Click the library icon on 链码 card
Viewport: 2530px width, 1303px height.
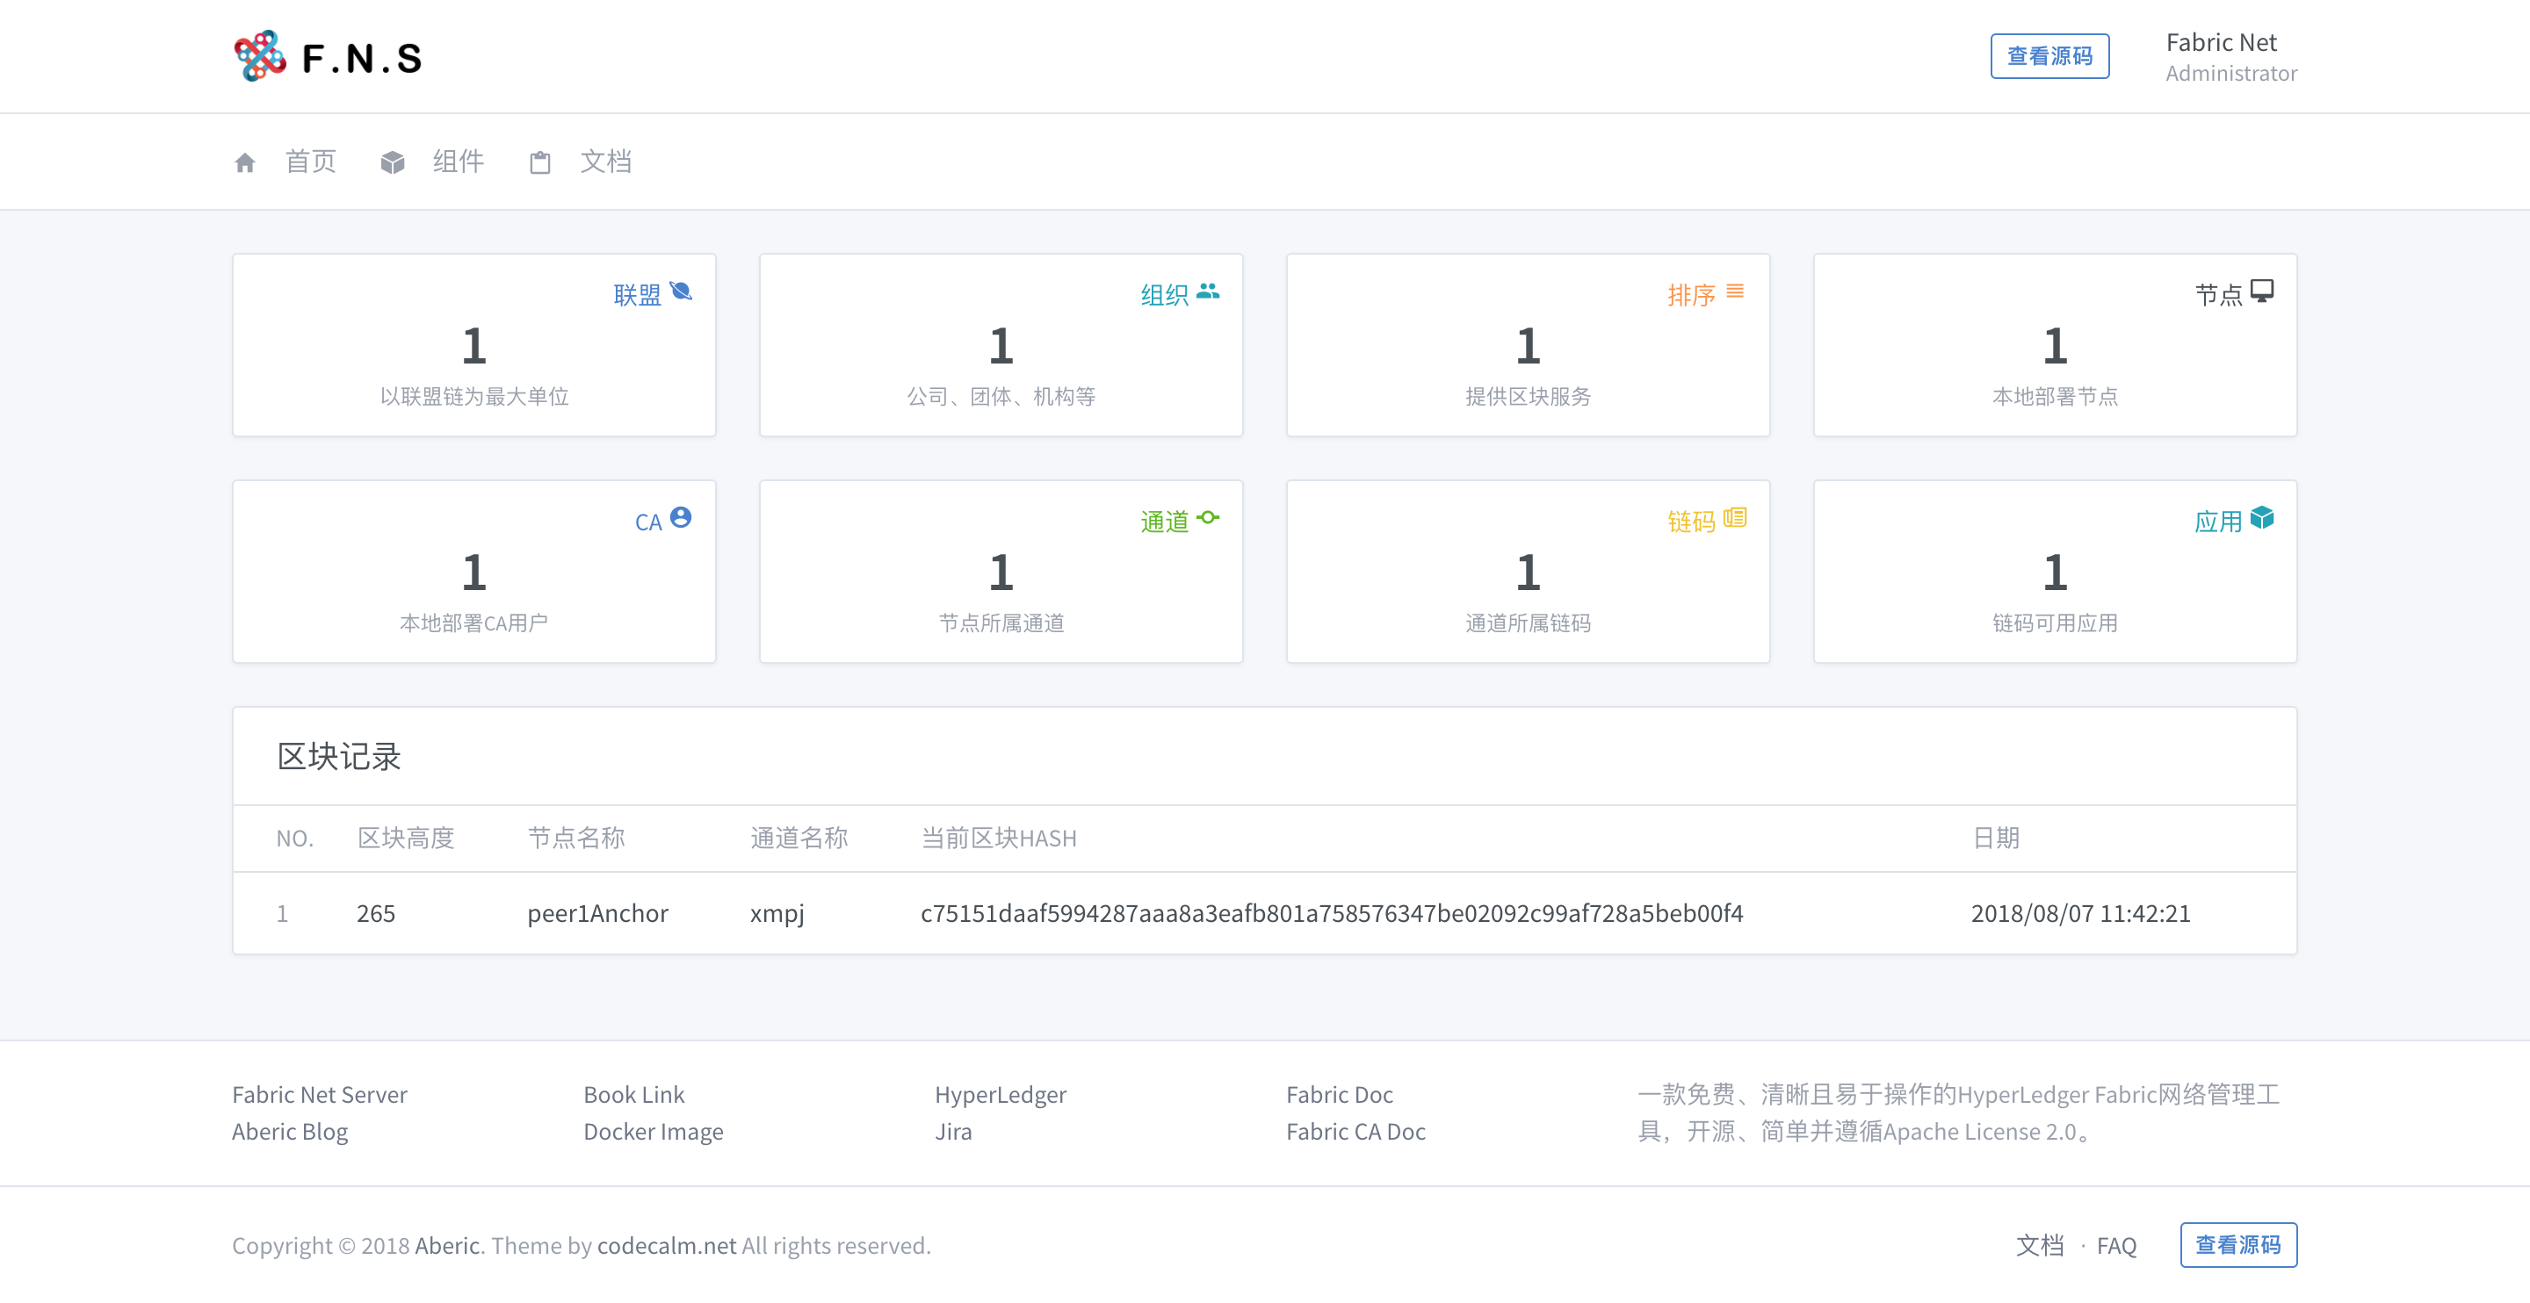tap(1736, 517)
